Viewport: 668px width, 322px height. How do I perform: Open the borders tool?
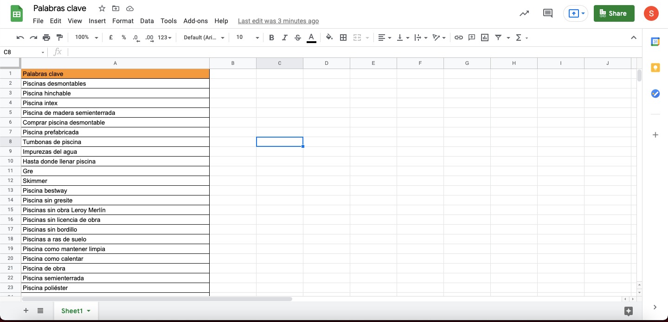[343, 38]
